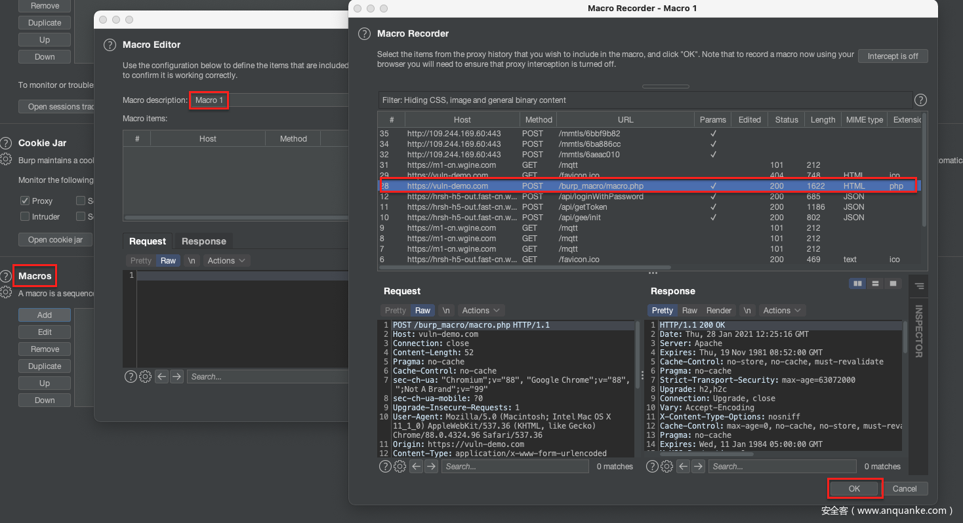Image resolution: width=963 pixels, height=523 pixels.
Task: Open the Actions dropdown in Macro Editor
Action: click(x=226, y=261)
